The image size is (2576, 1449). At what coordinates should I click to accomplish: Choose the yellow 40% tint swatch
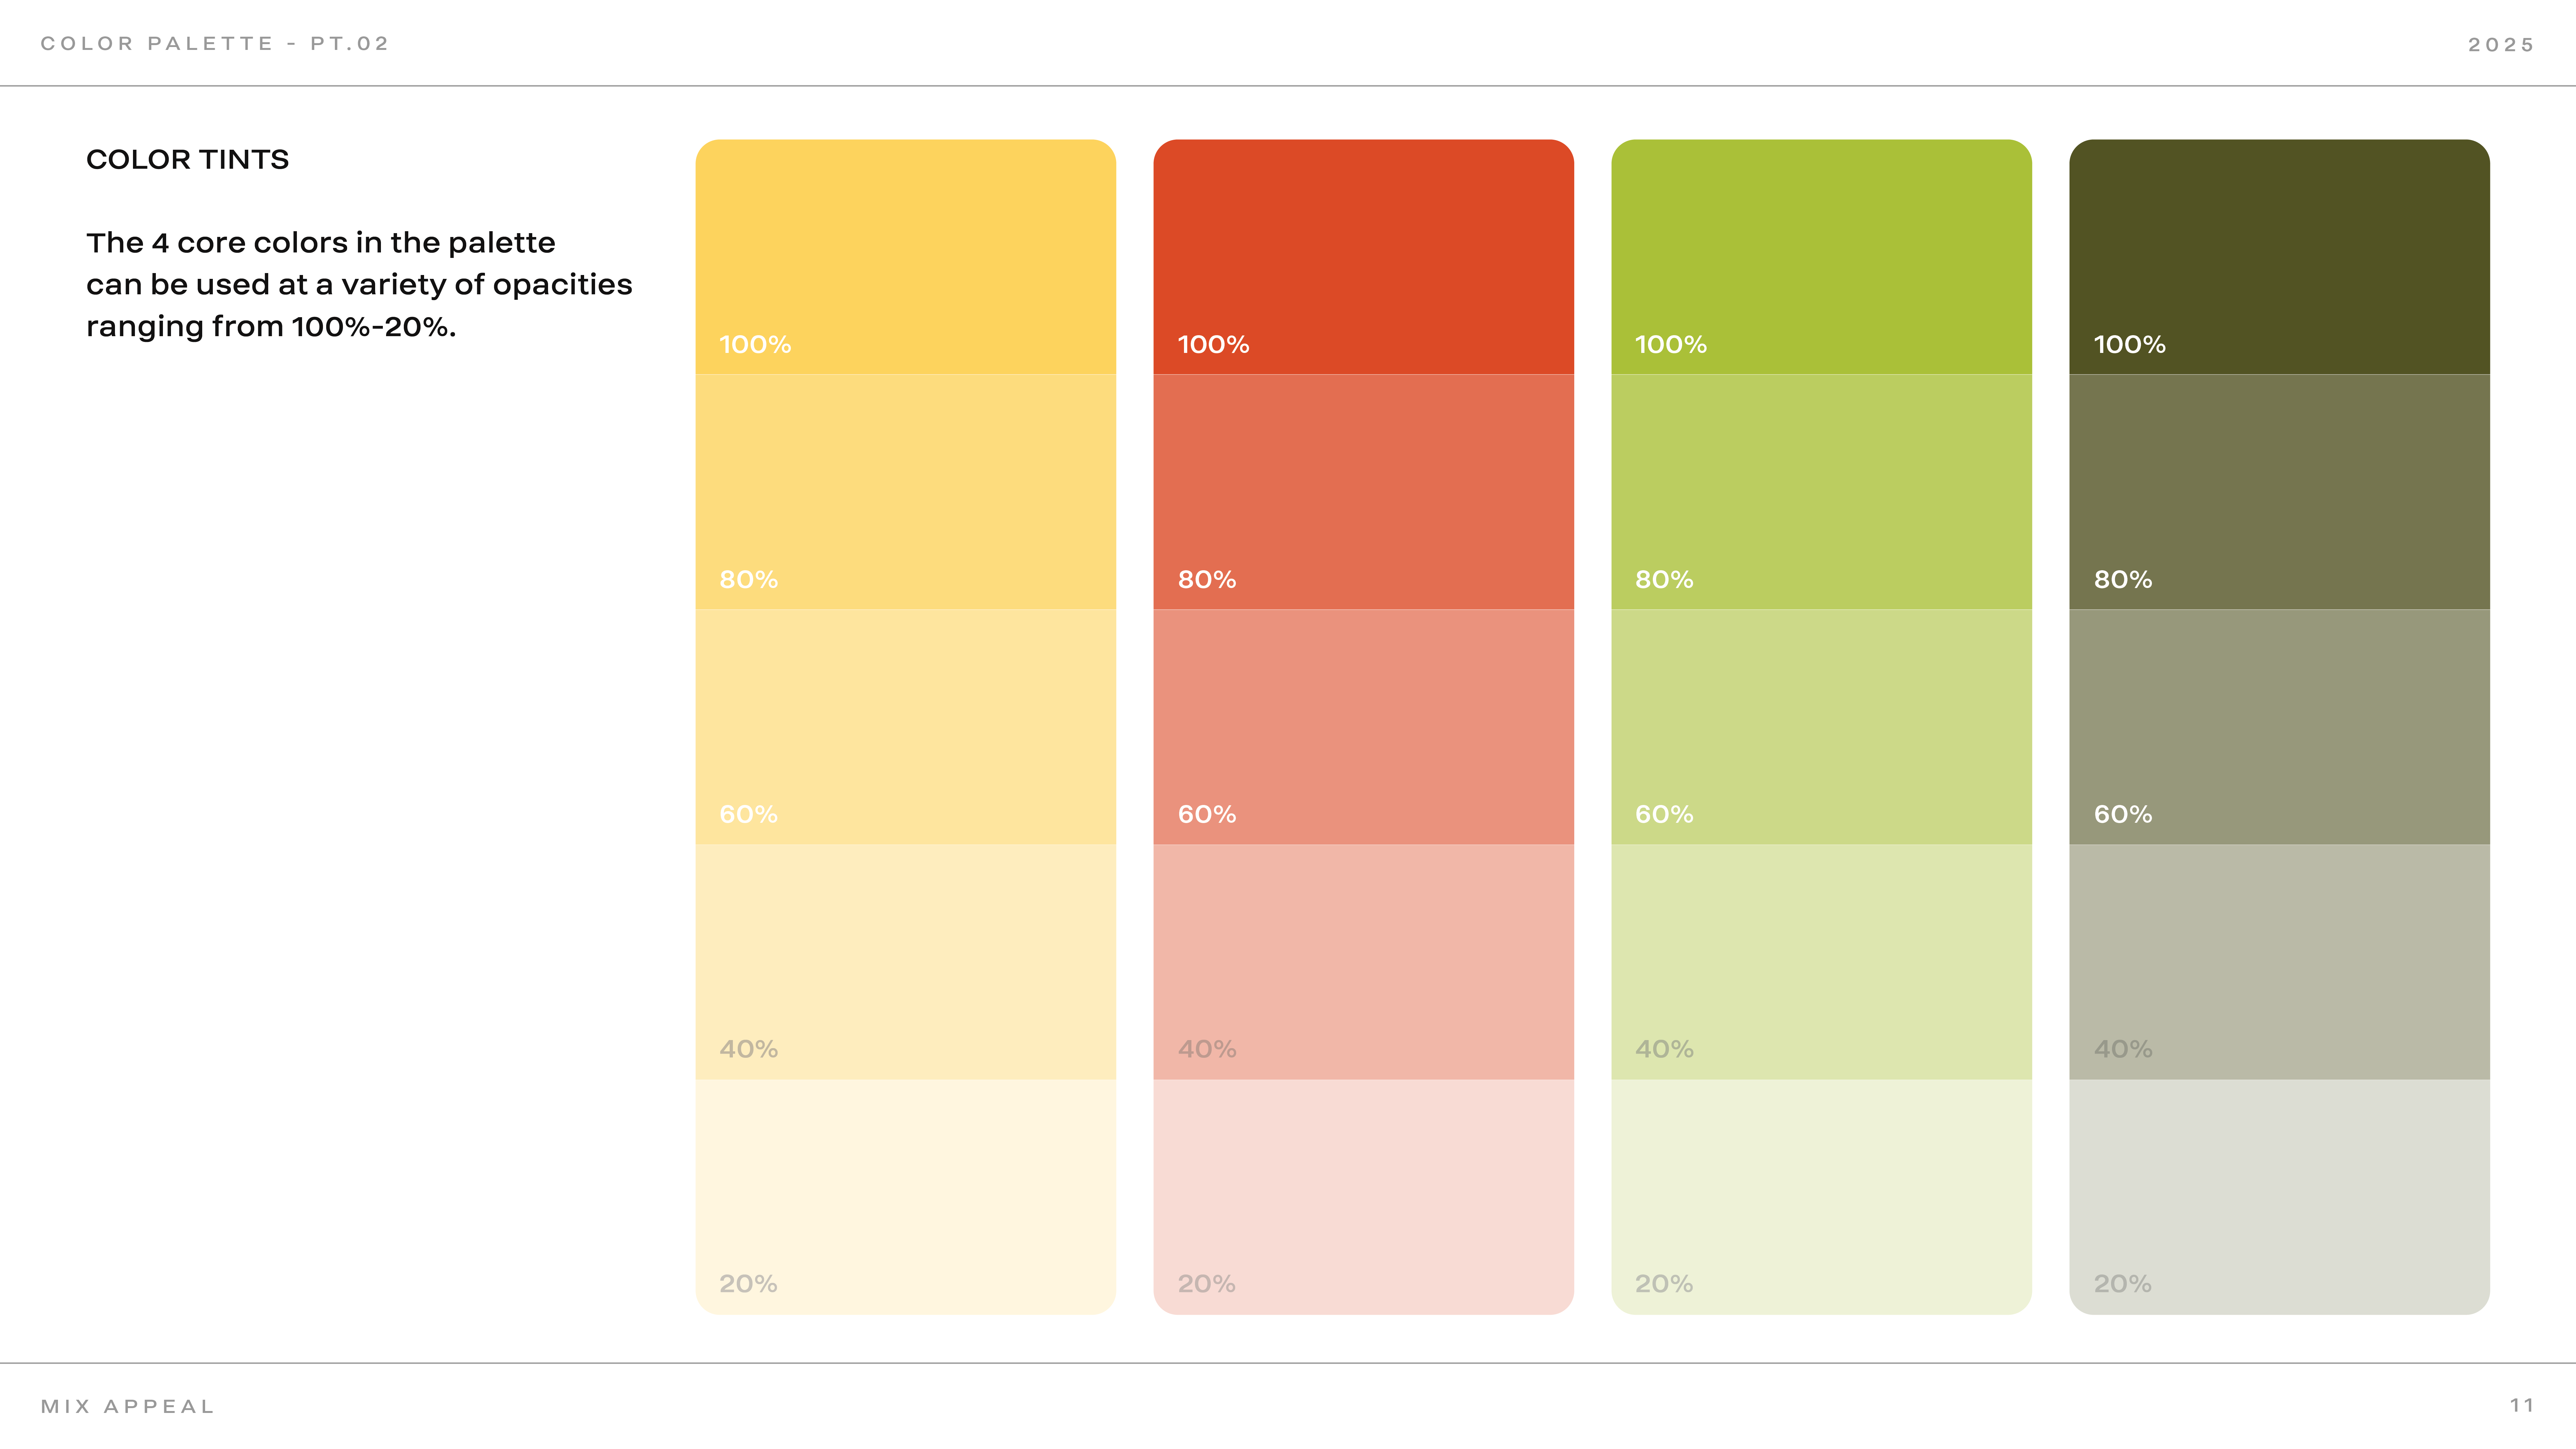point(905,962)
